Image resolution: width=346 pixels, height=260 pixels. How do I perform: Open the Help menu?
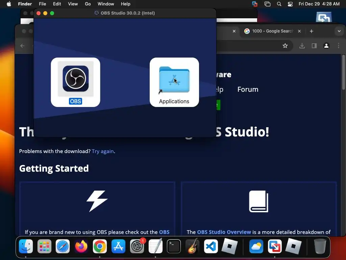pyautogui.click(x=126, y=4)
